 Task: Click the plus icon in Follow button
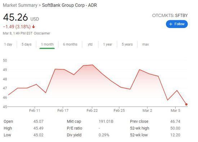pyautogui.click(x=171, y=24)
